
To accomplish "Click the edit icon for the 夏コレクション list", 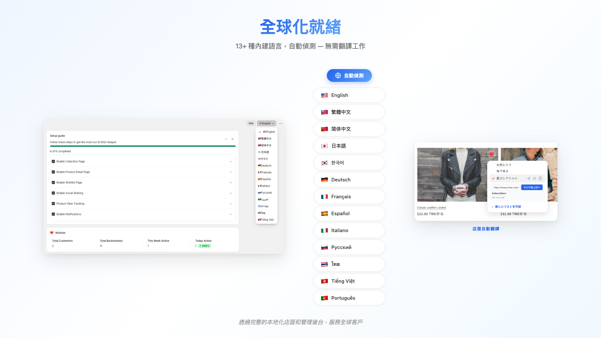I will pos(535,178).
